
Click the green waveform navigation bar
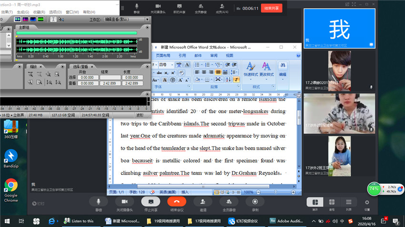(x=76, y=33)
